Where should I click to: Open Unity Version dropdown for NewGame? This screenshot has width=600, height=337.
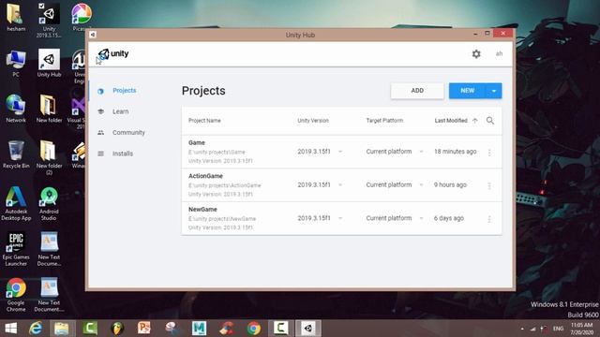click(340, 218)
